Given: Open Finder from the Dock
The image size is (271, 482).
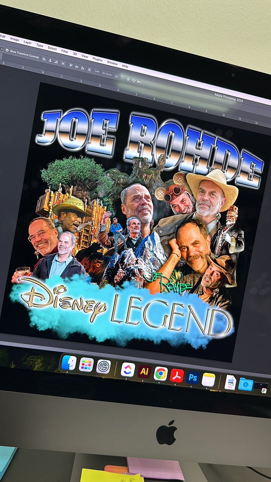Looking at the screenshot, I should tap(69, 363).
